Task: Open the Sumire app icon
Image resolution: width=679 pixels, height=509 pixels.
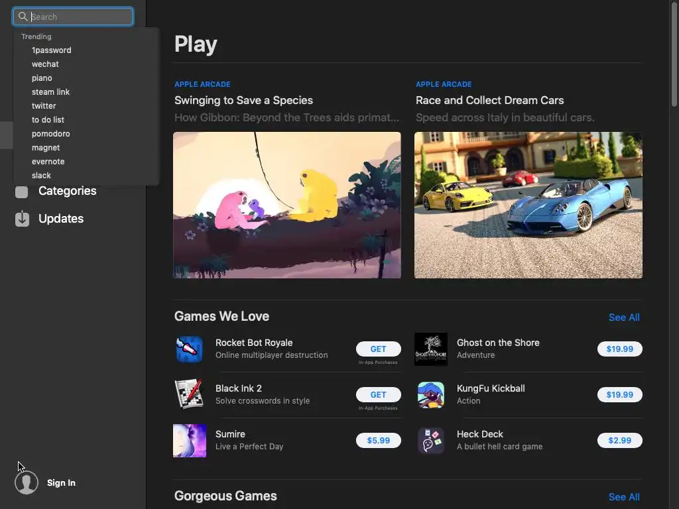Action: click(189, 440)
